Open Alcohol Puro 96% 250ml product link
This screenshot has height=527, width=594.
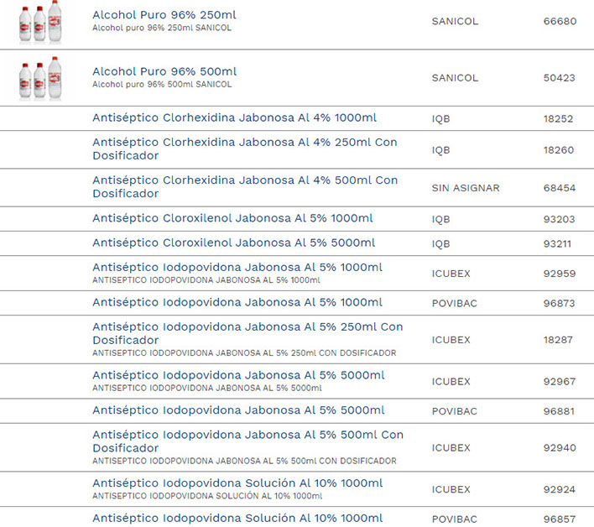point(164,15)
